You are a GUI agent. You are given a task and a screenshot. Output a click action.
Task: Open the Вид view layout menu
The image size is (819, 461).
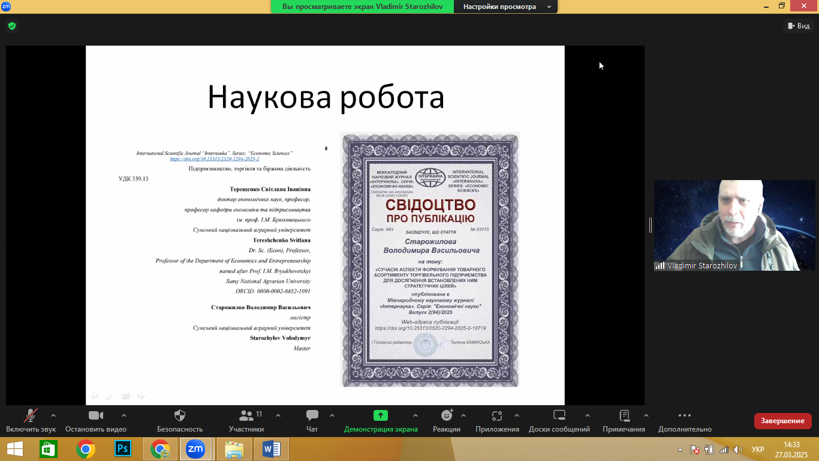click(x=798, y=26)
